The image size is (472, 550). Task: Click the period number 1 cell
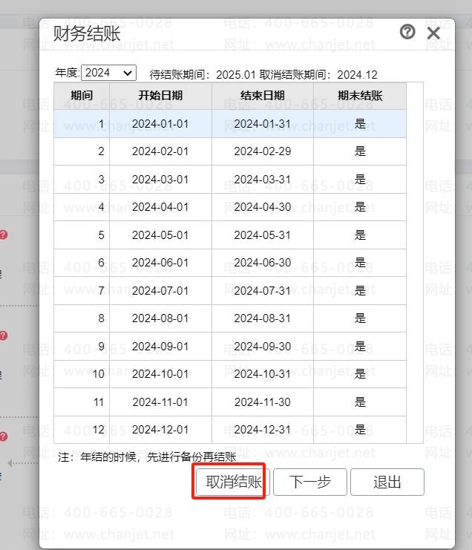pos(82,124)
